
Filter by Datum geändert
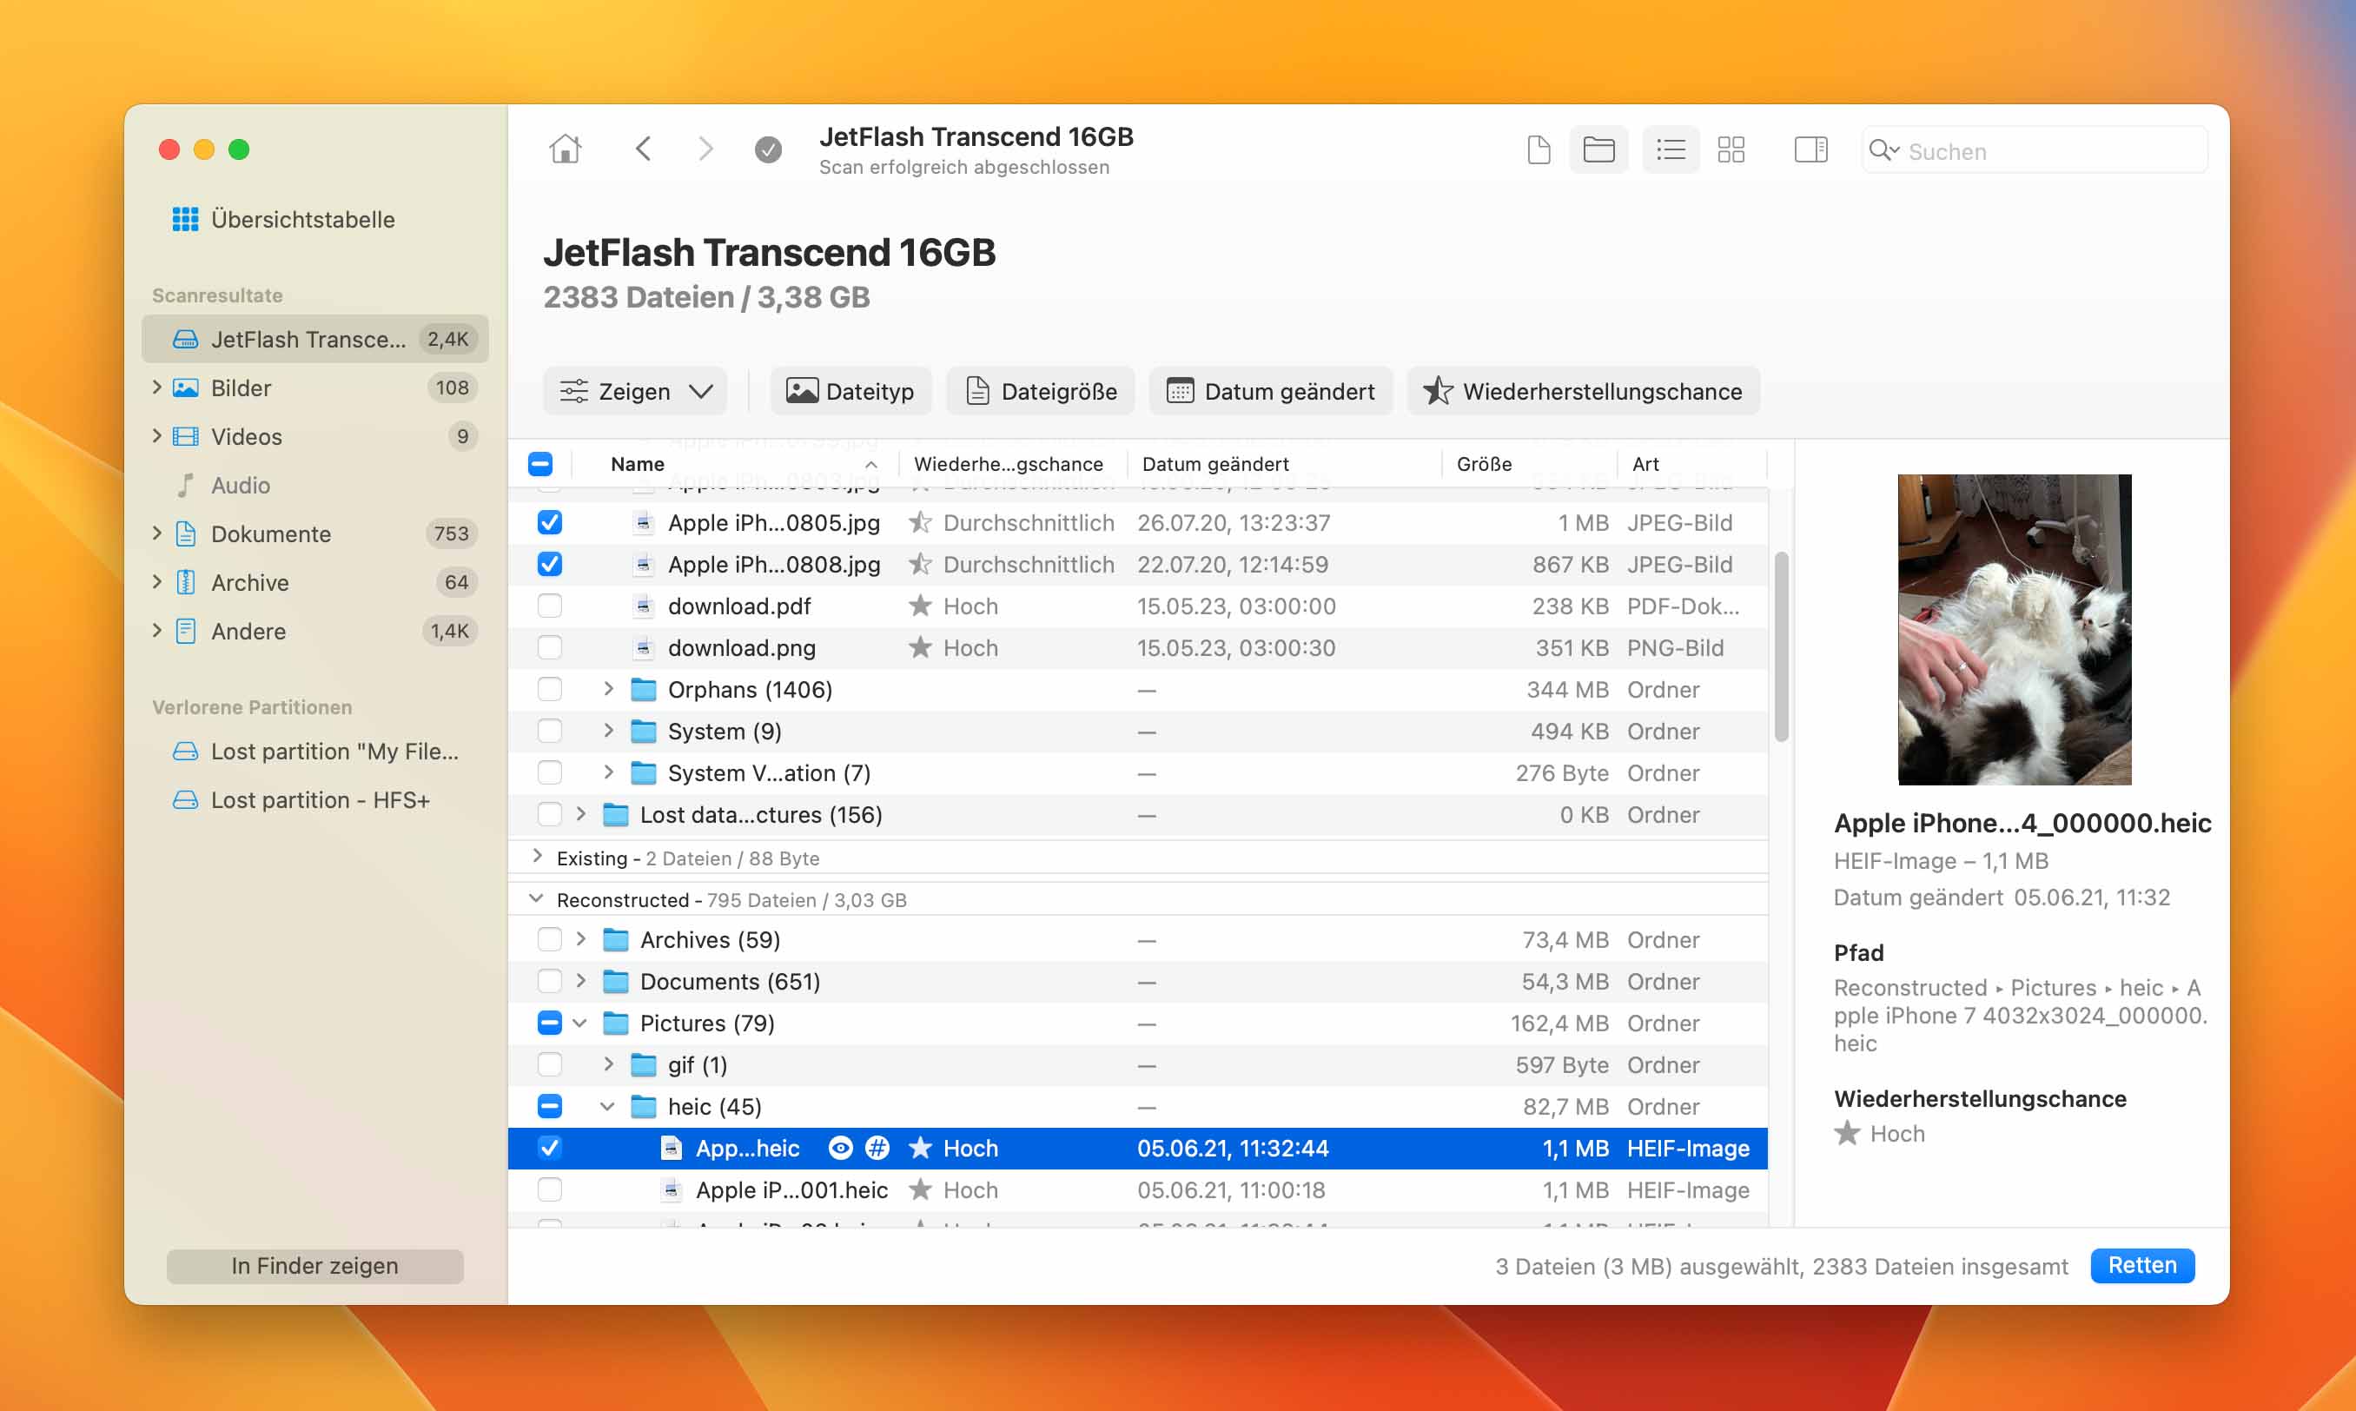pos(1271,391)
